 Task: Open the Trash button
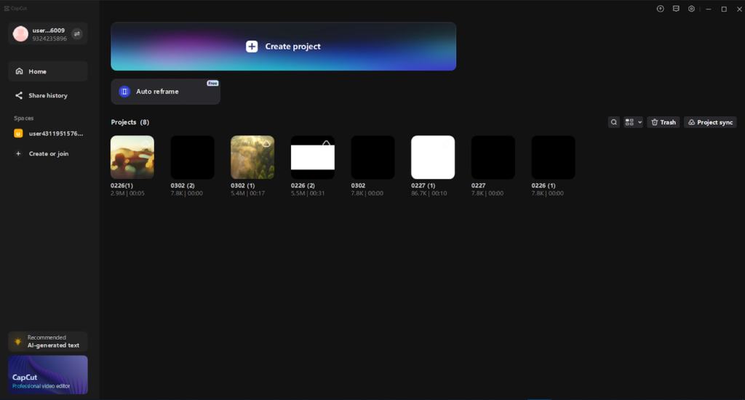coord(664,122)
